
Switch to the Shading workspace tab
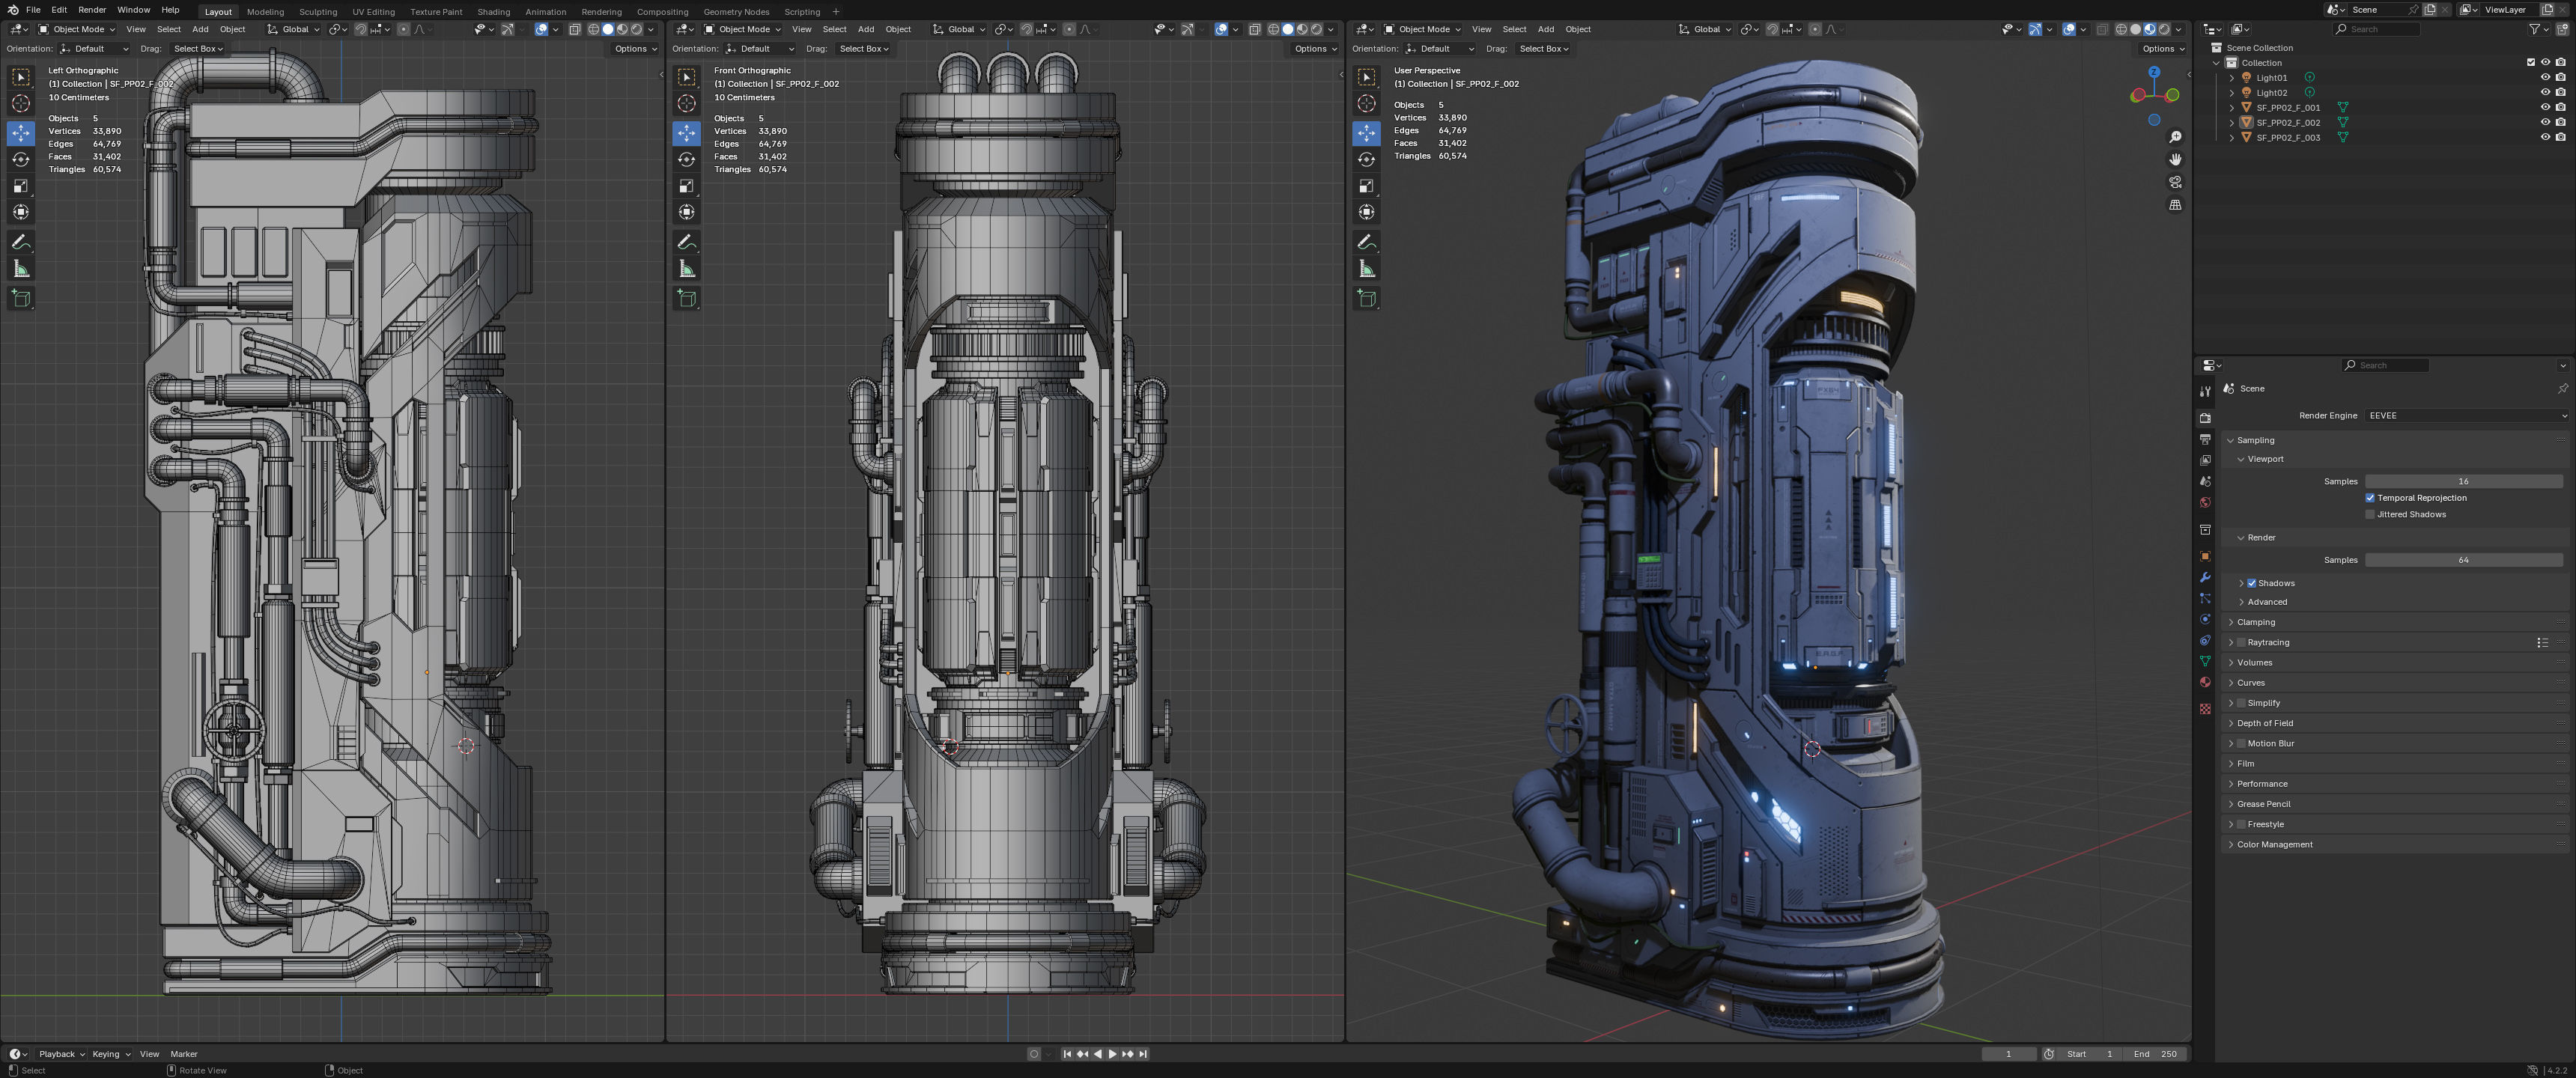point(493,12)
